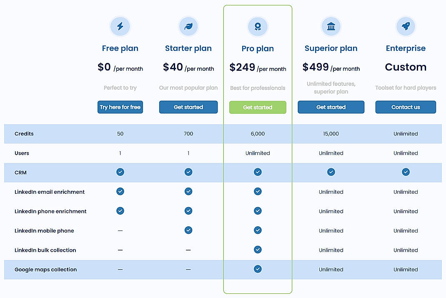
Task: Click the Credits row label
Action: [x=24, y=134]
